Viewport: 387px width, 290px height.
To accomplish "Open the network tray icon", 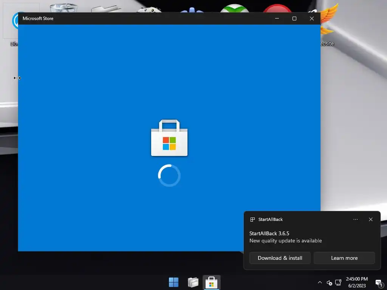I will pos(338,282).
